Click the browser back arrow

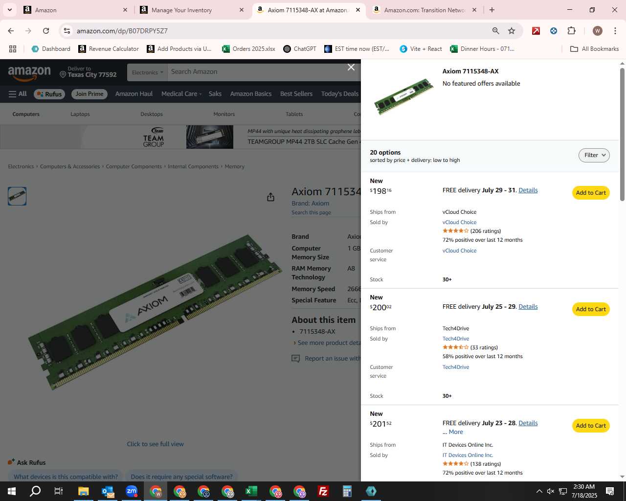[11, 31]
